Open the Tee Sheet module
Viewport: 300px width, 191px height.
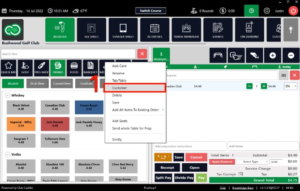click(x=91, y=30)
